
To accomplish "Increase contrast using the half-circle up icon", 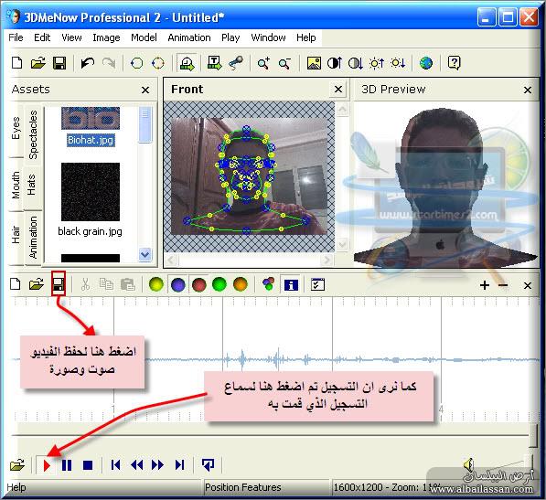I will pos(335,63).
